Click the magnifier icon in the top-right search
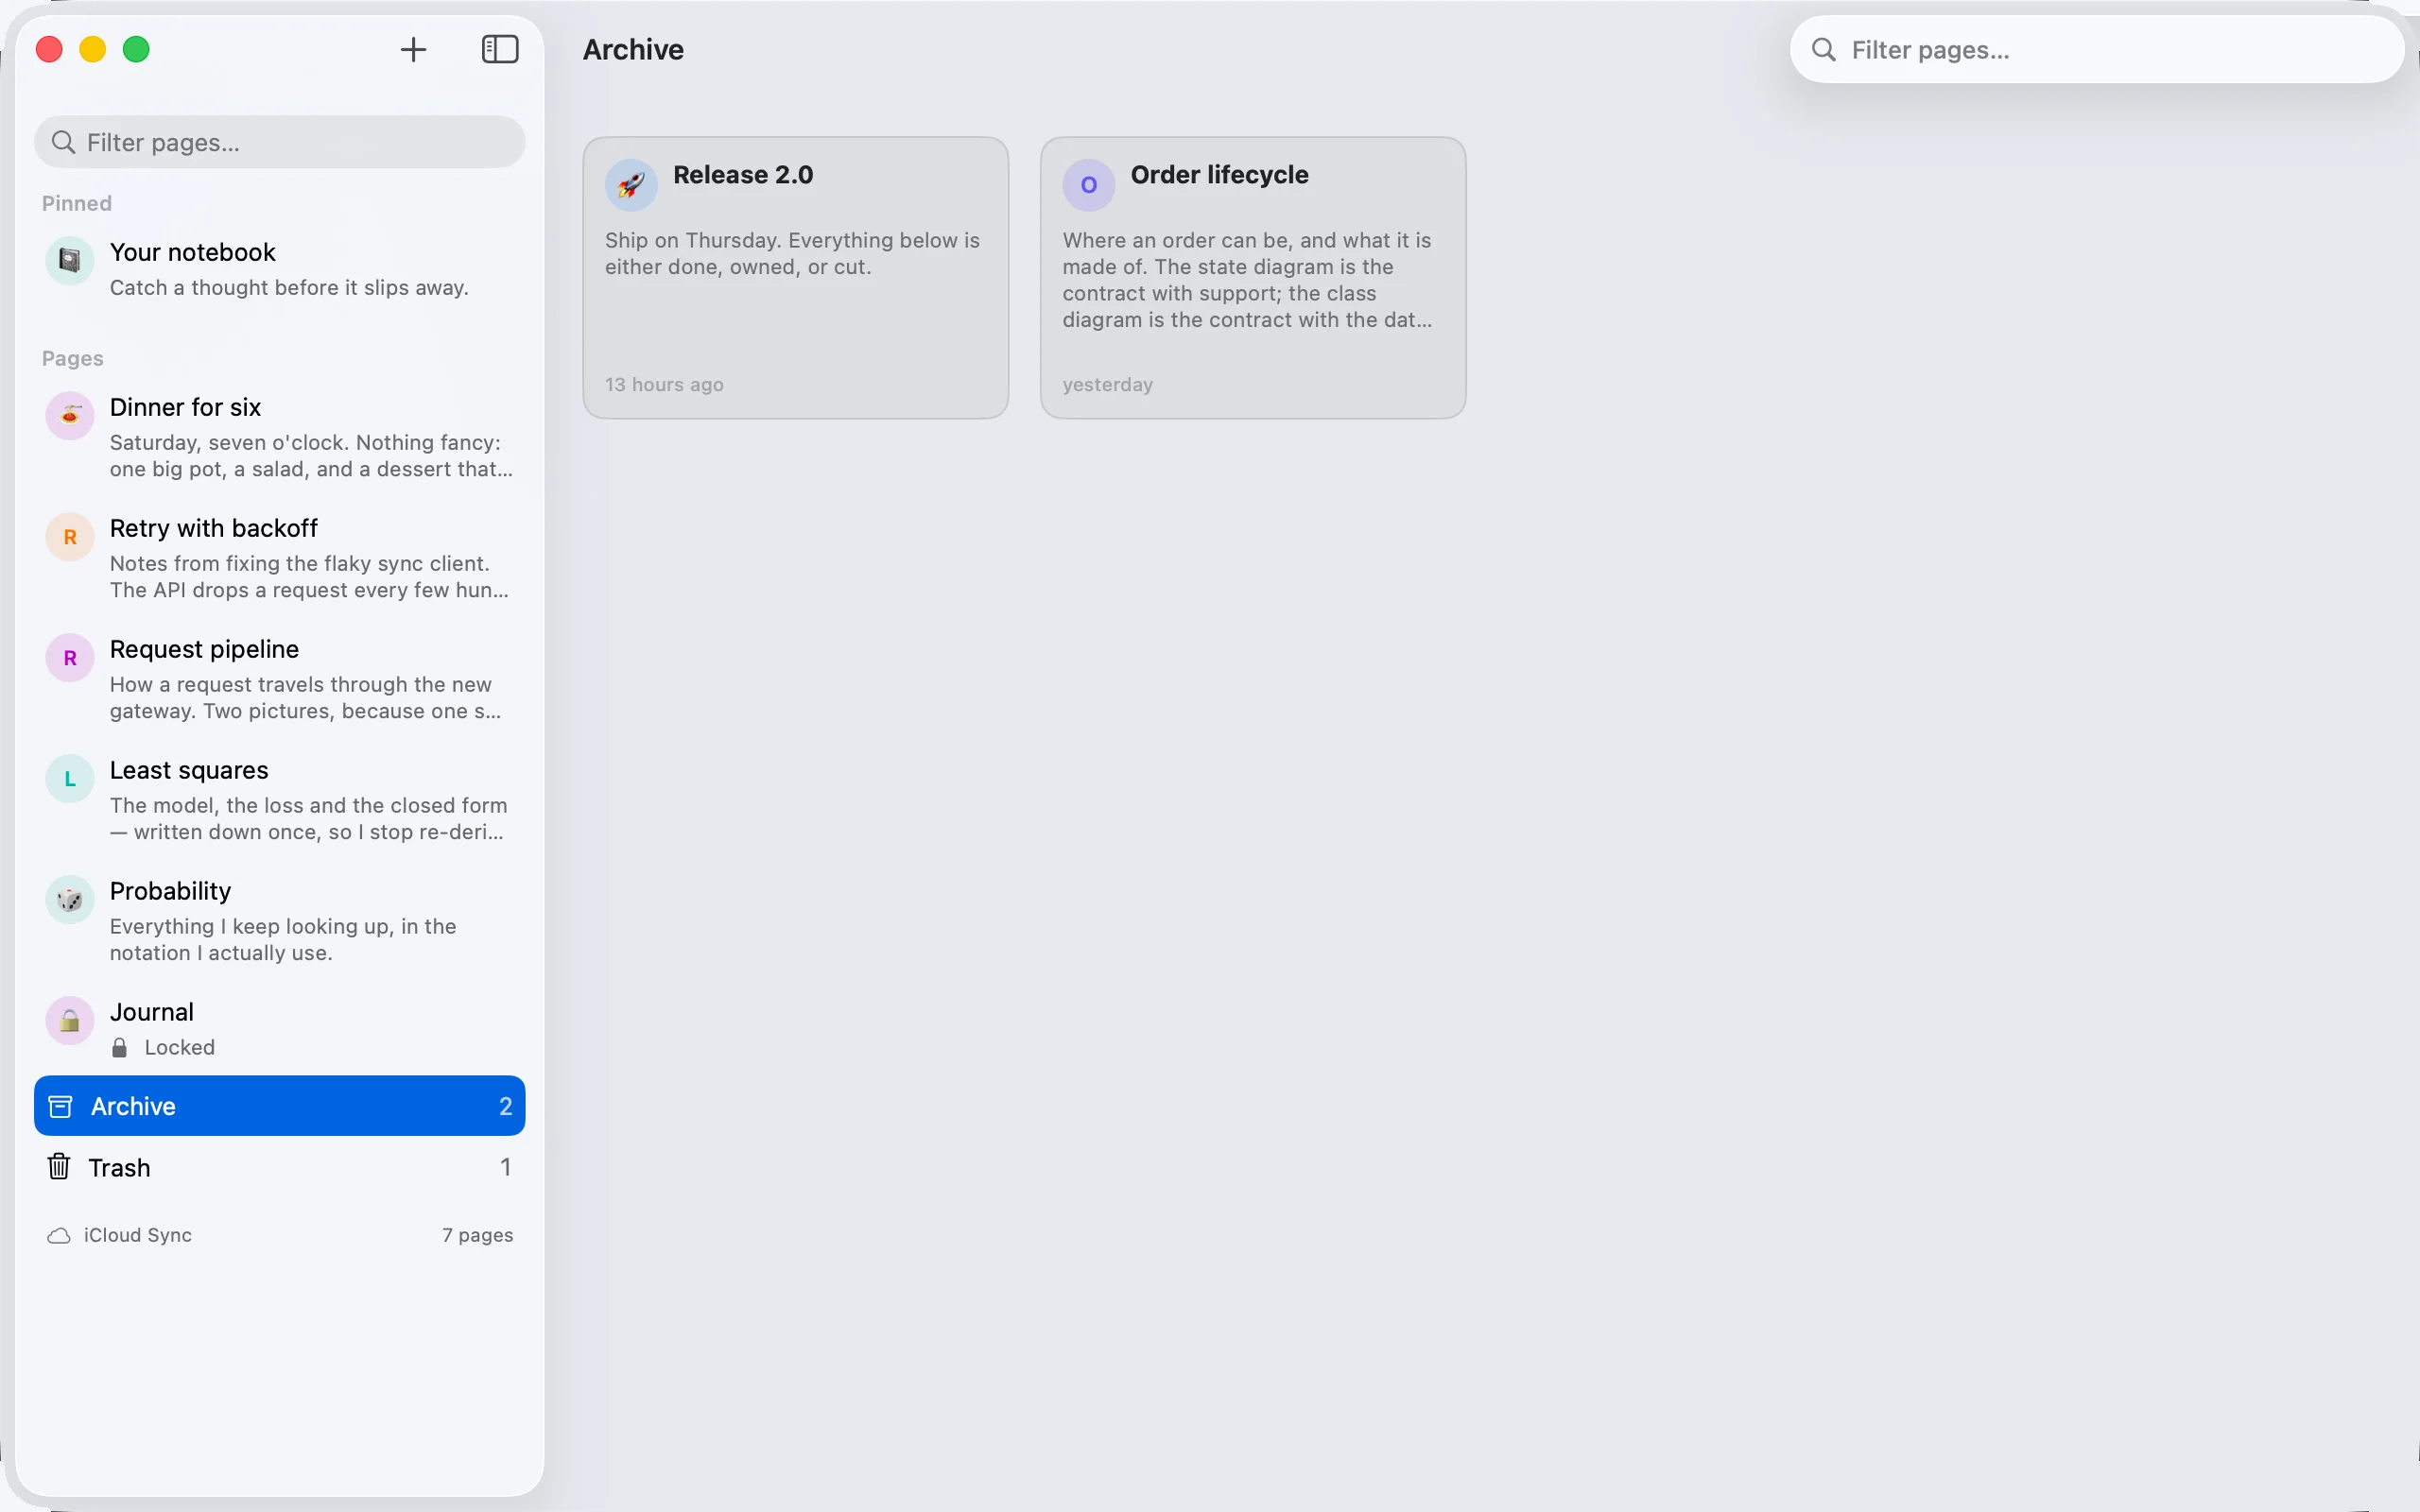The height and width of the screenshot is (1512, 2420). click(1823, 49)
